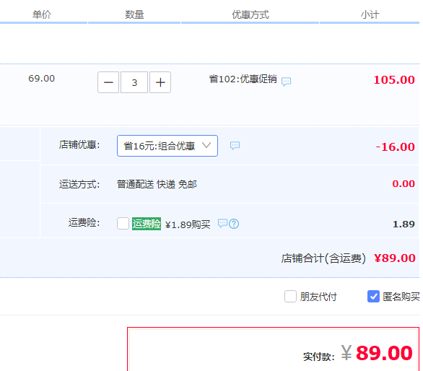Open the 店铺优惠 dropdown 省16元:组合优惠
423x371 pixels.
pos(167,146)
